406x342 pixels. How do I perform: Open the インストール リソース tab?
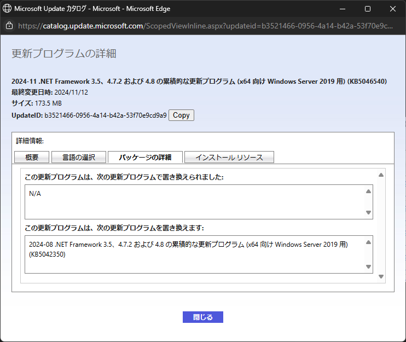pos(229,157)
